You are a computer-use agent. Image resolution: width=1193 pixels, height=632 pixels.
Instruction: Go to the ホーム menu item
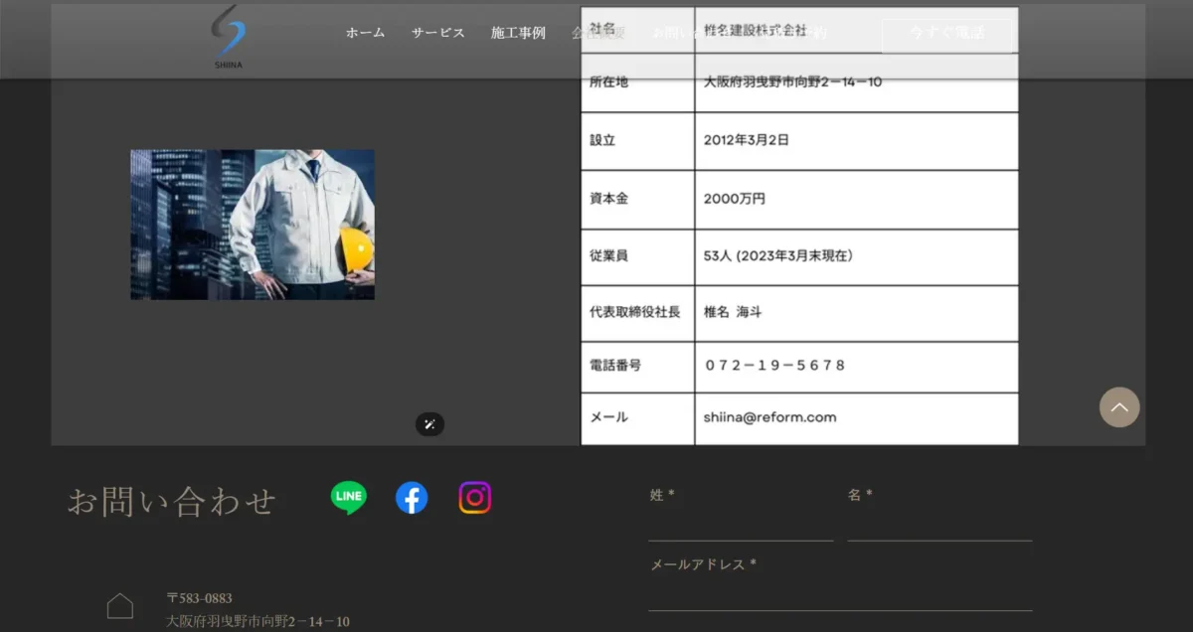click(365, 33)
